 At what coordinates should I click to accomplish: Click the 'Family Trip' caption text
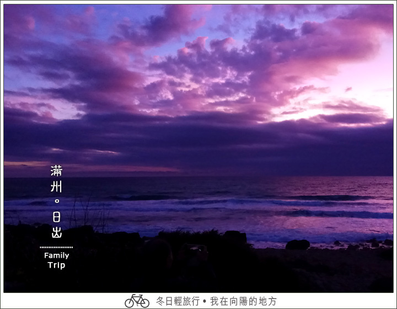[x=56, y=260]
